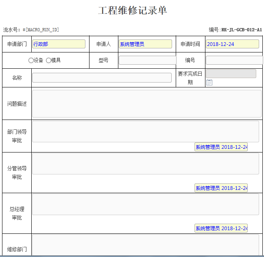Focus the 型号 input field

(148, 60)
